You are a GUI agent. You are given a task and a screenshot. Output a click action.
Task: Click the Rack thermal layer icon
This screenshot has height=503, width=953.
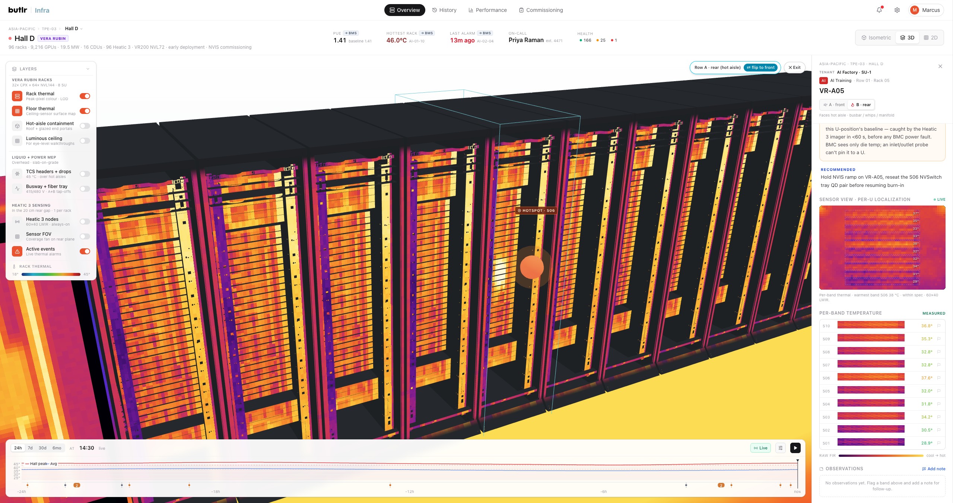pyautogui.click(x=17, y=96)
